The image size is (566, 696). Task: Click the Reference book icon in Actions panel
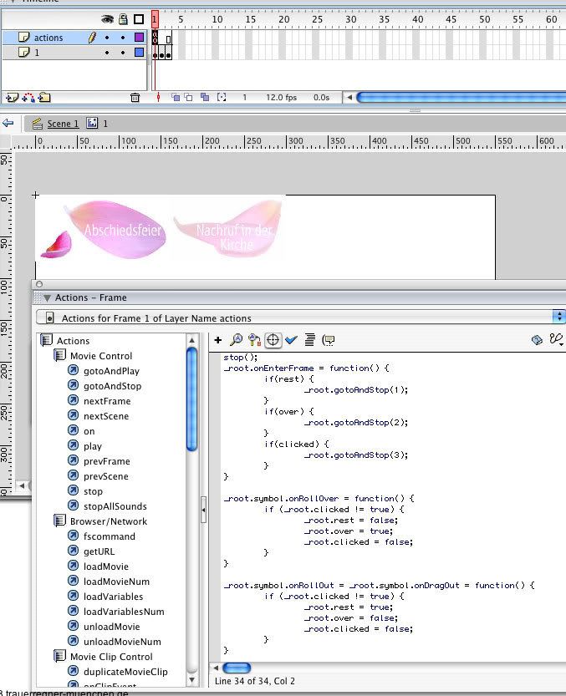point(537,340)
